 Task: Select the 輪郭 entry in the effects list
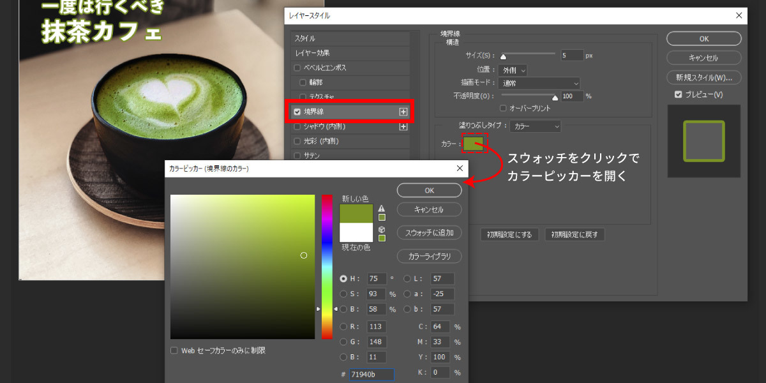pos(350,82)
